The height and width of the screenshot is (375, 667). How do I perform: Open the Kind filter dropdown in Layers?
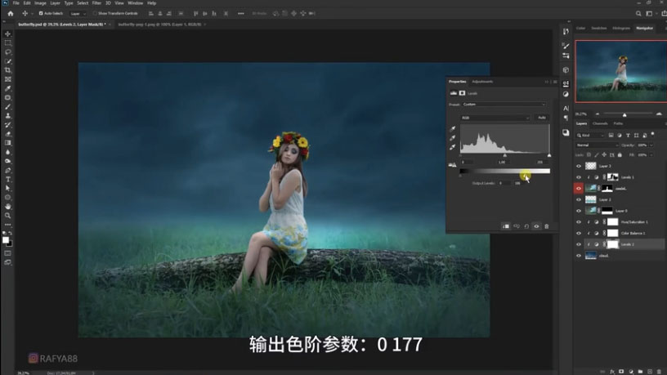[590, 135]
